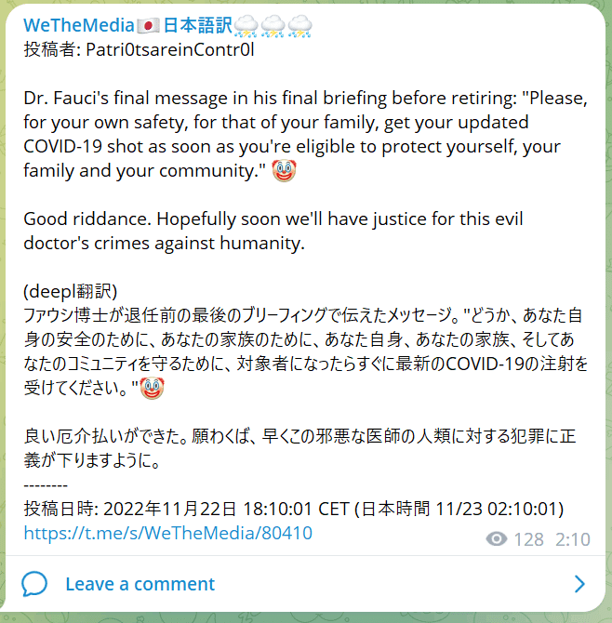Click the clown emoji after English quote
Image resolution: width=612 pixels, height=623 pixels.
pos(284,171)
